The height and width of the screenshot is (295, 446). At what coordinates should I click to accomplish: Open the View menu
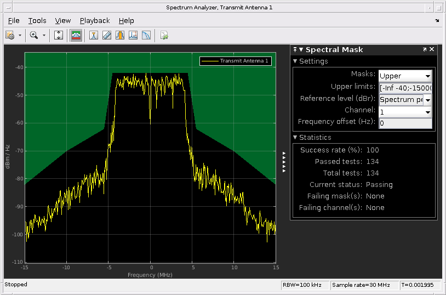63,21
